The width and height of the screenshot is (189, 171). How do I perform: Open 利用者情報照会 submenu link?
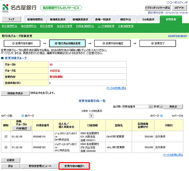[85, 26]
